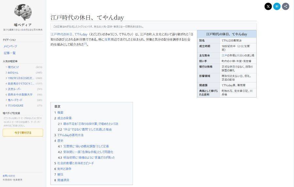294x187 pixels.
Task: Open popular article 443ちゃん
Action: tap(13, 73)
